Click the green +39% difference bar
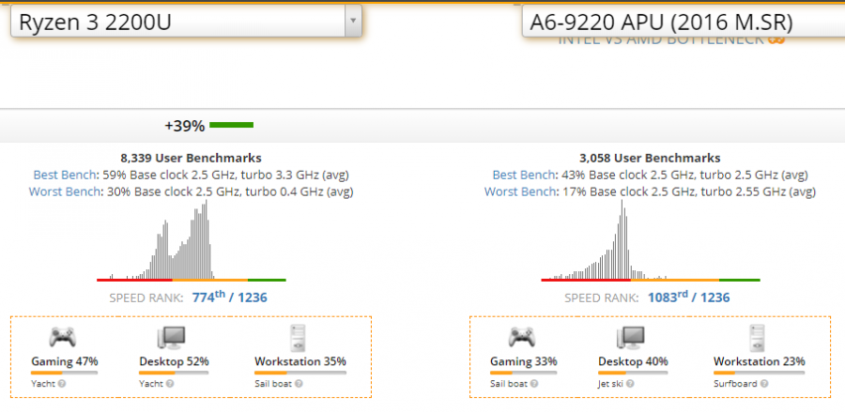Image resolution: width=845 pixels, height=412 pixels. point(231,126)
